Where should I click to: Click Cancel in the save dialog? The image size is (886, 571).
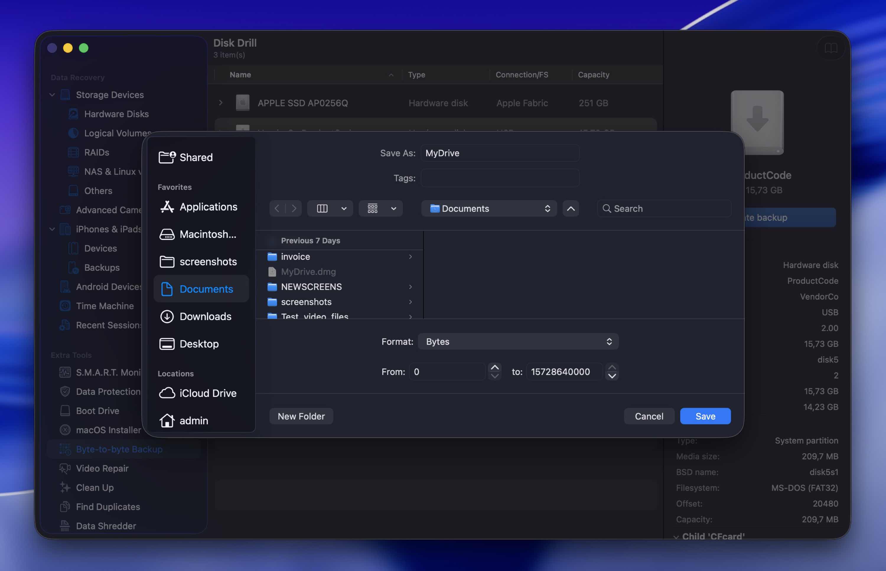(649, 416)
